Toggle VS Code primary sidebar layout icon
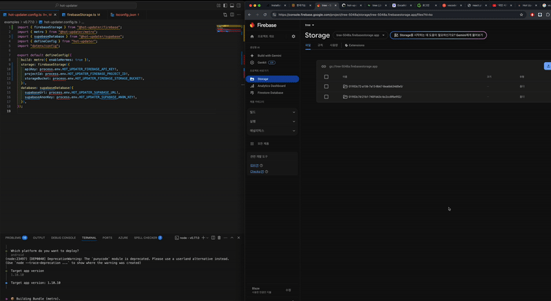 pos(225,6)
